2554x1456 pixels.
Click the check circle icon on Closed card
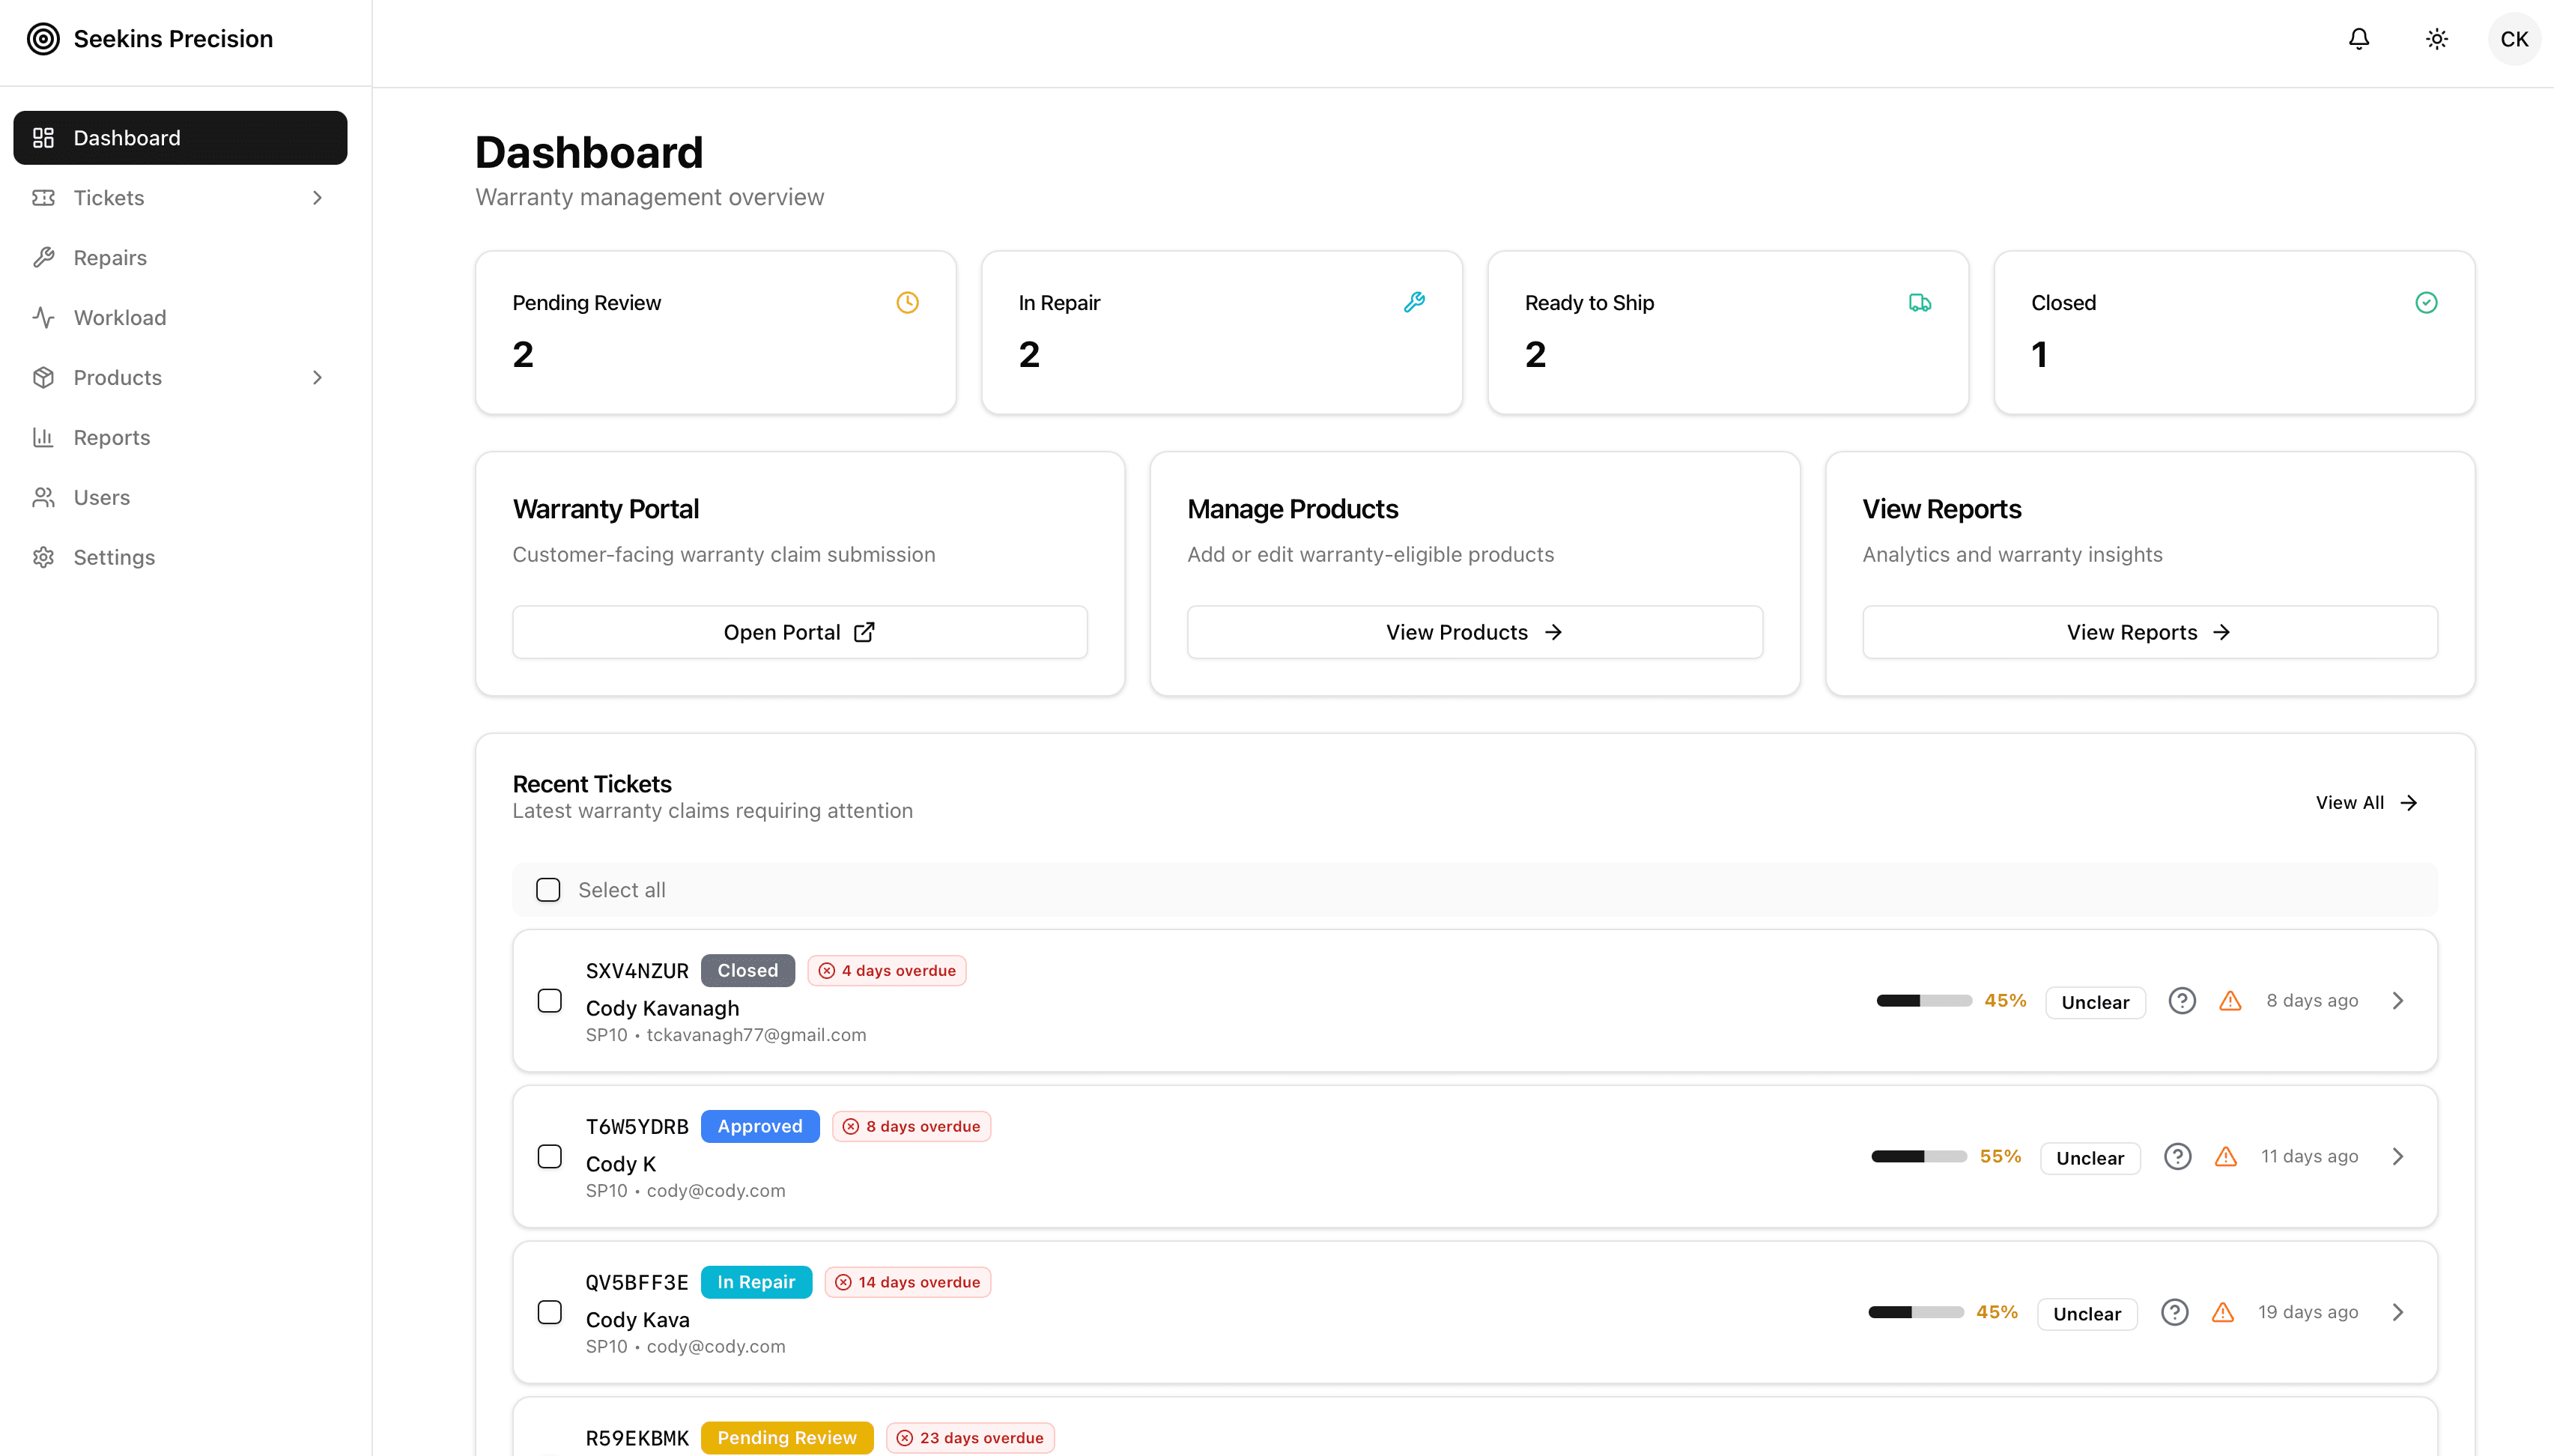click(2426, 302)
